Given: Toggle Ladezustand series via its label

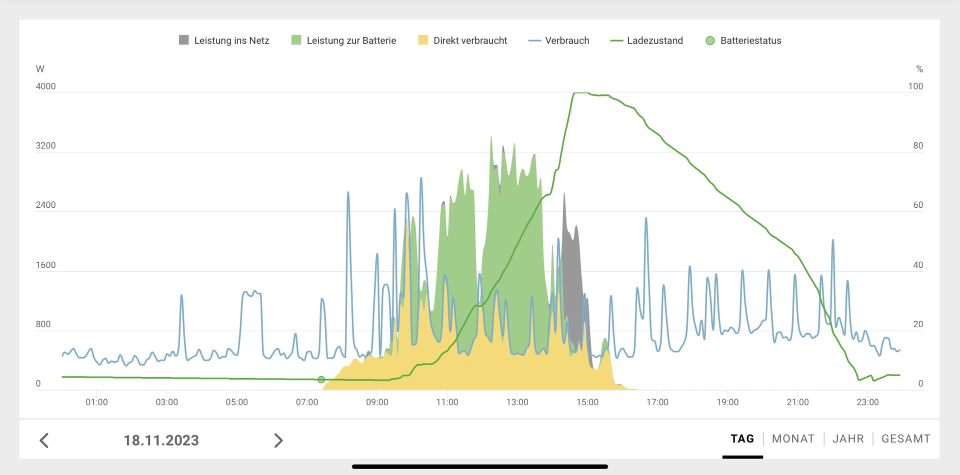Looking at the screenshot, I should pos(654,40).
